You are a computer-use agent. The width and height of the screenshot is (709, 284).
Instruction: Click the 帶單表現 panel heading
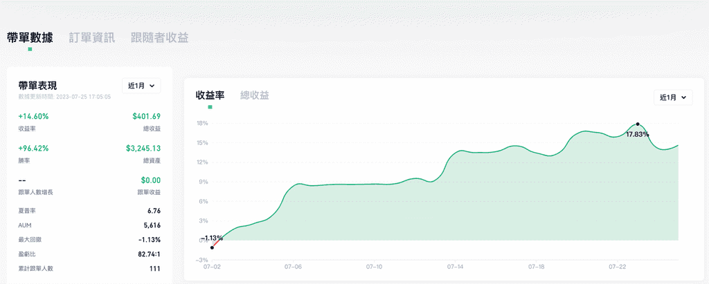point(37,85)
